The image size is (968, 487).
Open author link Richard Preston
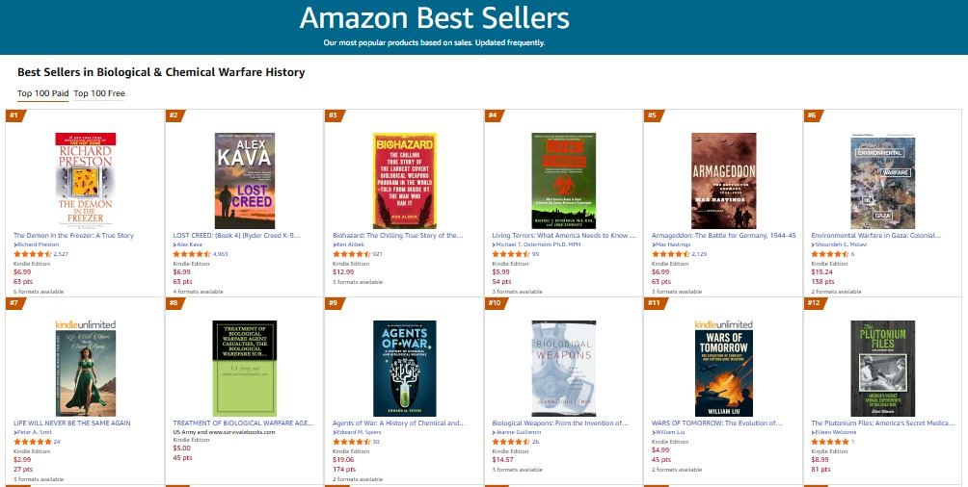point(40,245)
